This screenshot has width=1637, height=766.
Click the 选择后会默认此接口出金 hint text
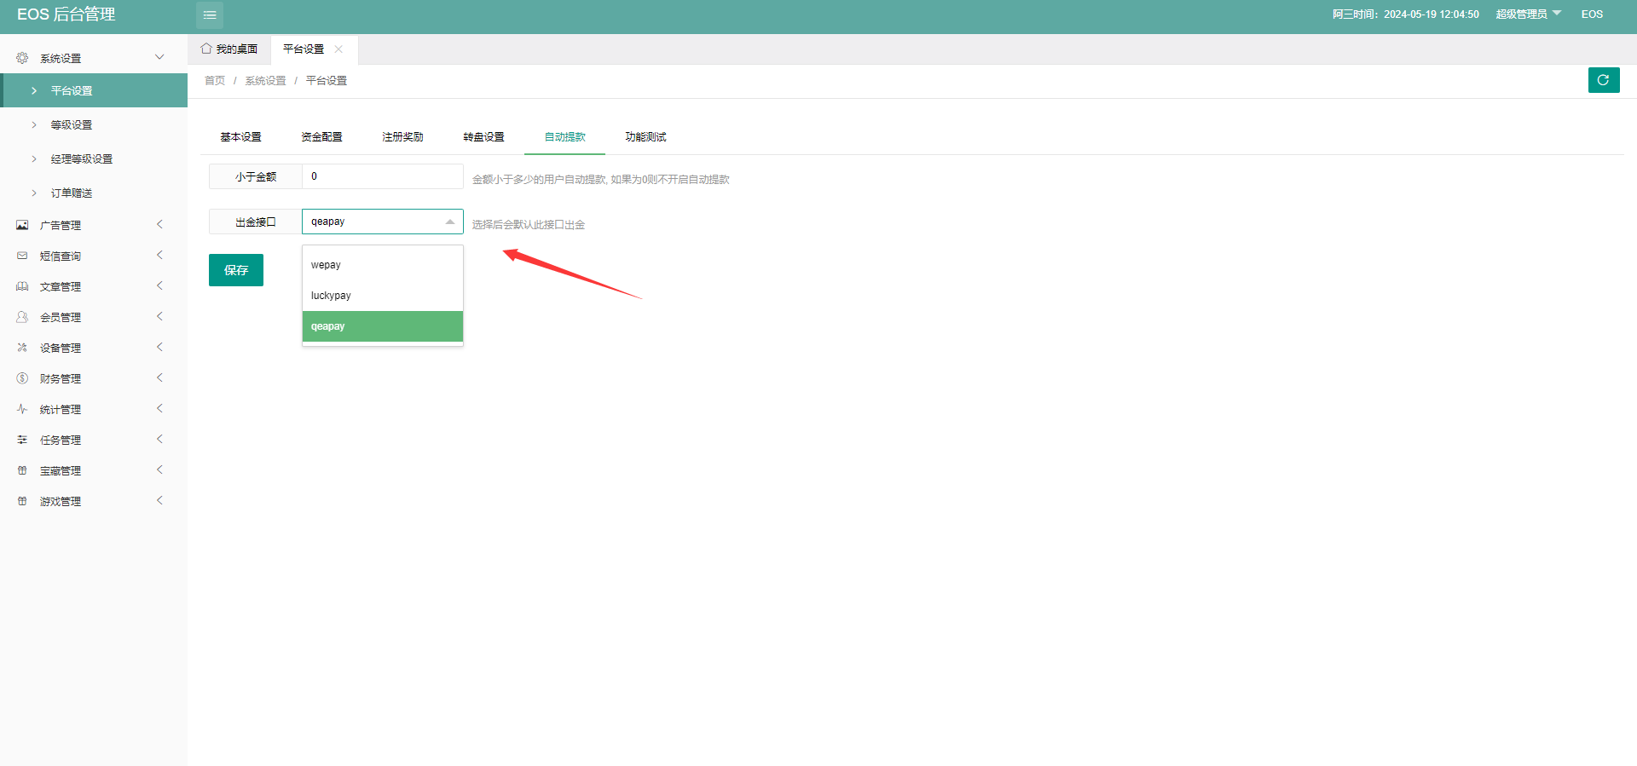529,225
